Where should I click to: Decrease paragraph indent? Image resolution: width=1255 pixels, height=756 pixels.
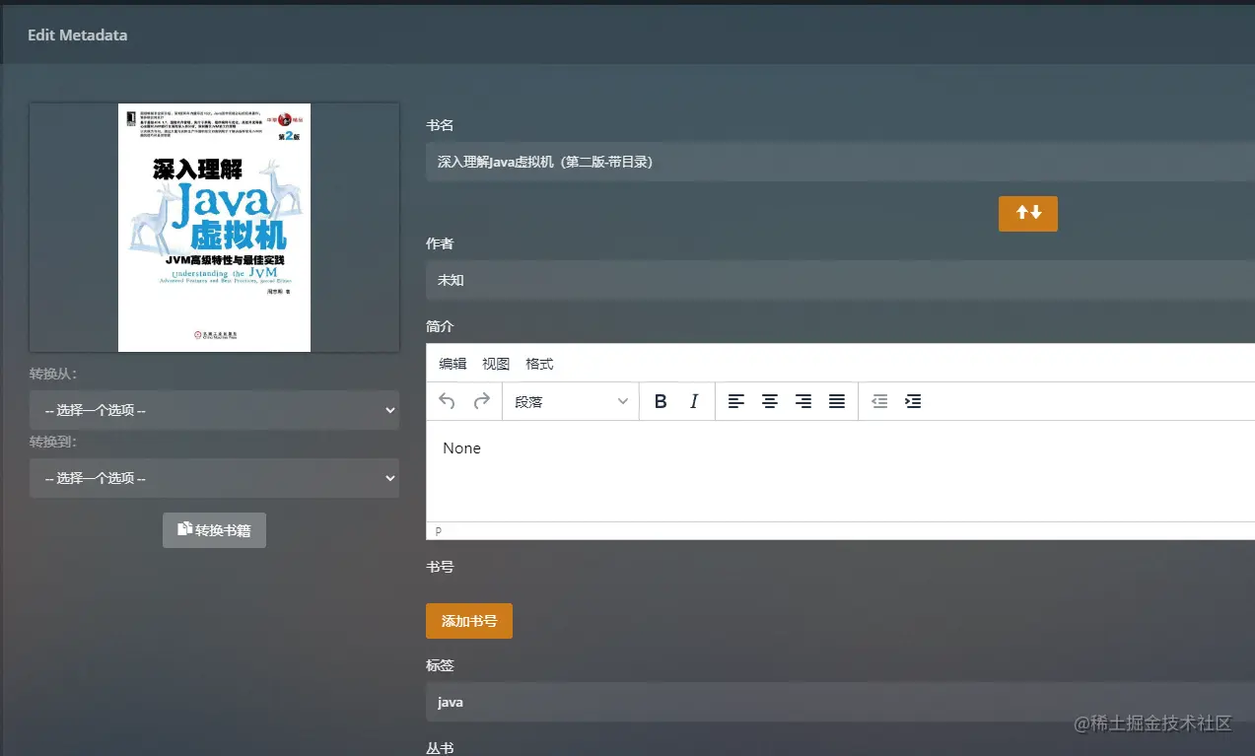click(x=880, y=401)
